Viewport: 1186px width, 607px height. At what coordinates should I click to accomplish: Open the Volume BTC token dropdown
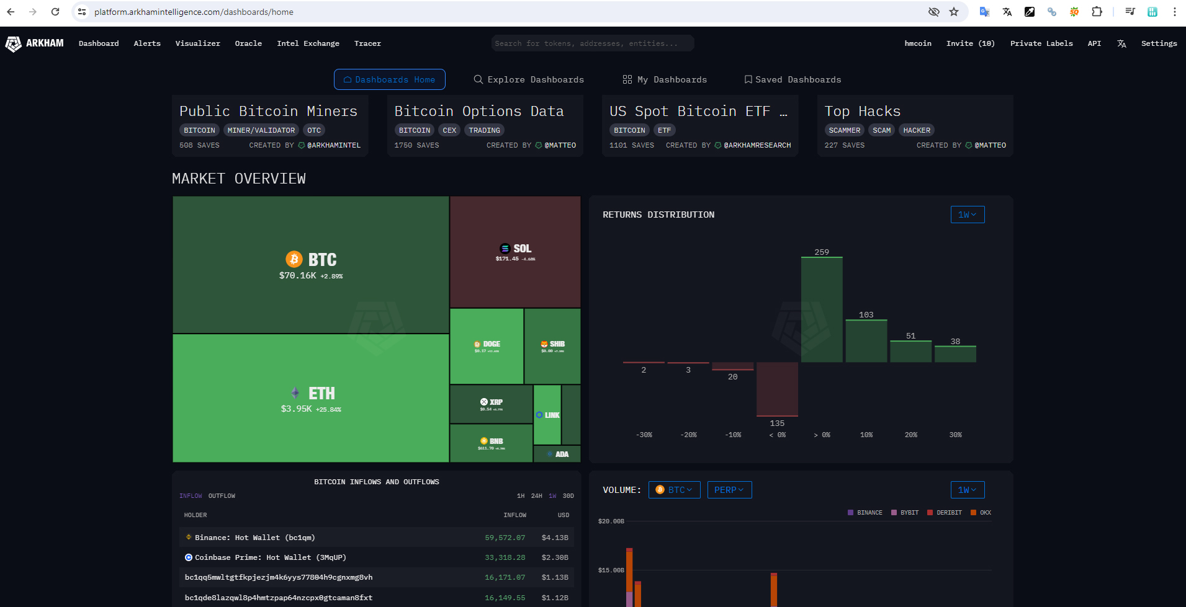tap(675, 490)
